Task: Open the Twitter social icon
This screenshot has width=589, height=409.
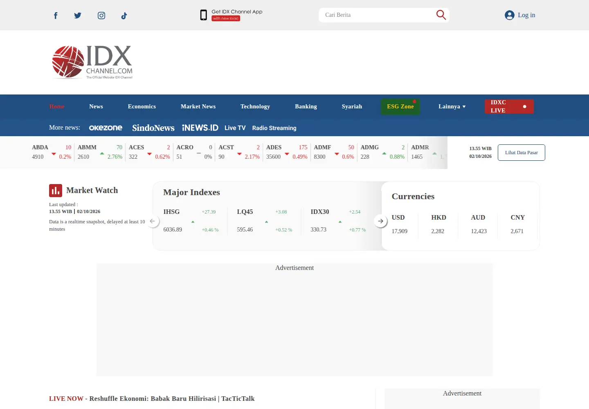Action: [x=78, y=16]
